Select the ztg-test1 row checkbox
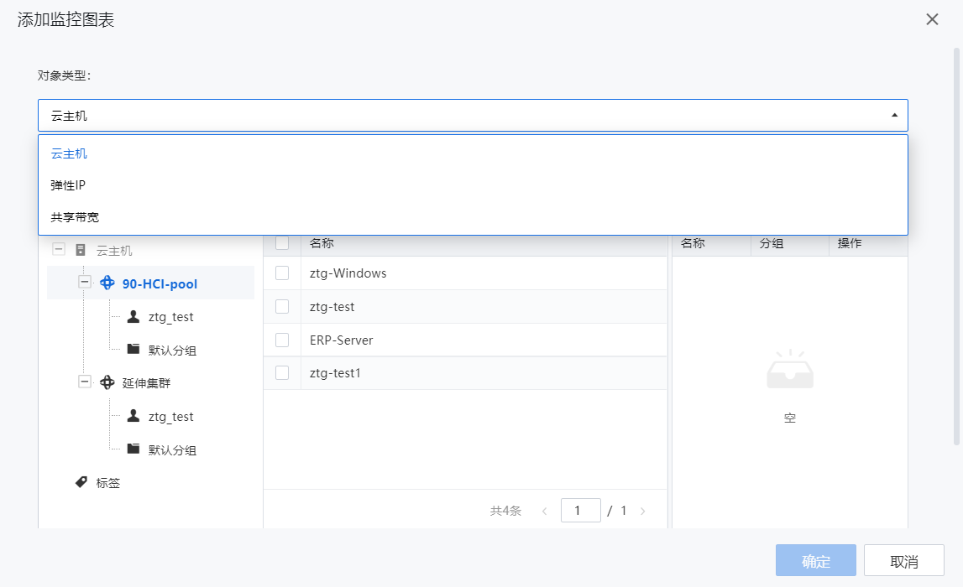Screen dimensions: 963x587 [x=282, y=373]
